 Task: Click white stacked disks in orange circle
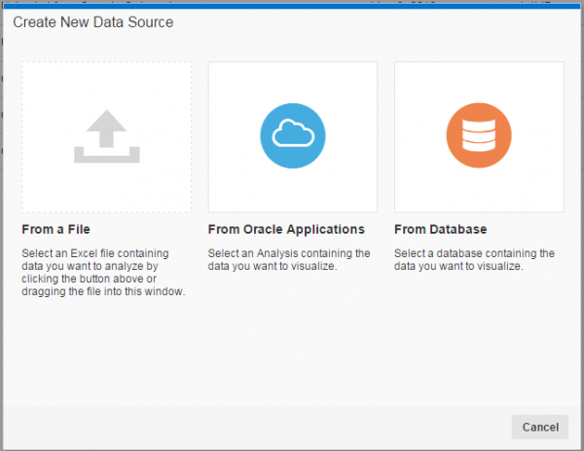[479, 135]
